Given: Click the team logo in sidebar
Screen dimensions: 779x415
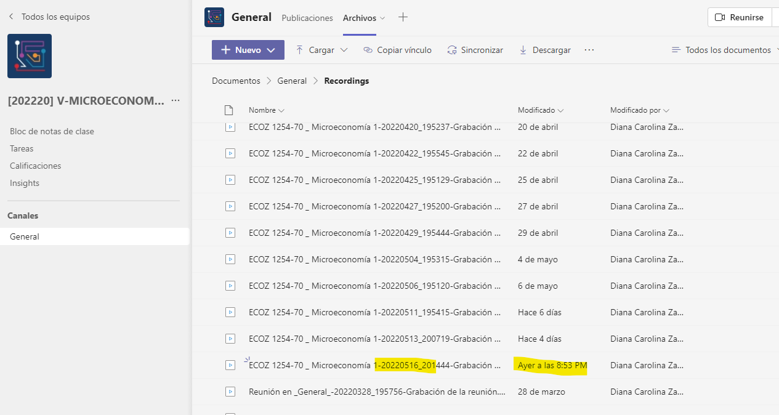Looking at the screenshot, I should click(30, 56).
